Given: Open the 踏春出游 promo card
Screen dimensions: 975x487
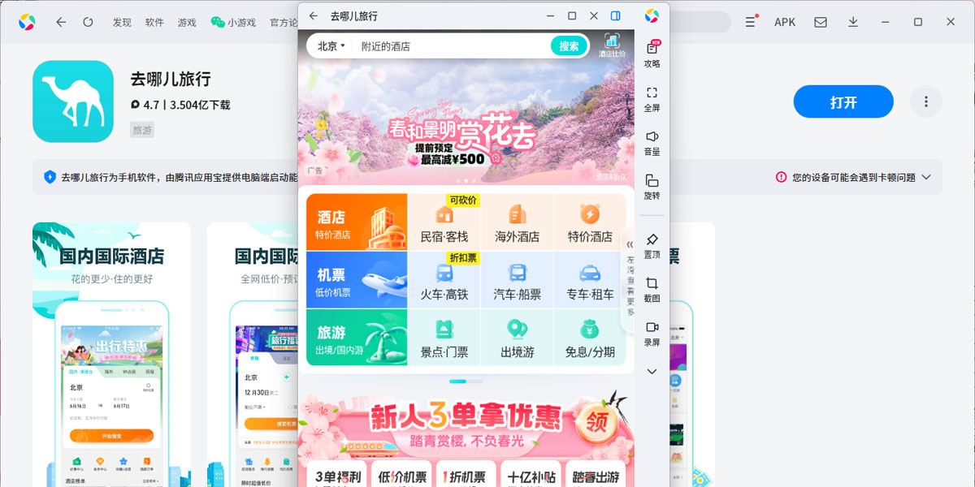Looking at the screenshot, I should (596, 476).
